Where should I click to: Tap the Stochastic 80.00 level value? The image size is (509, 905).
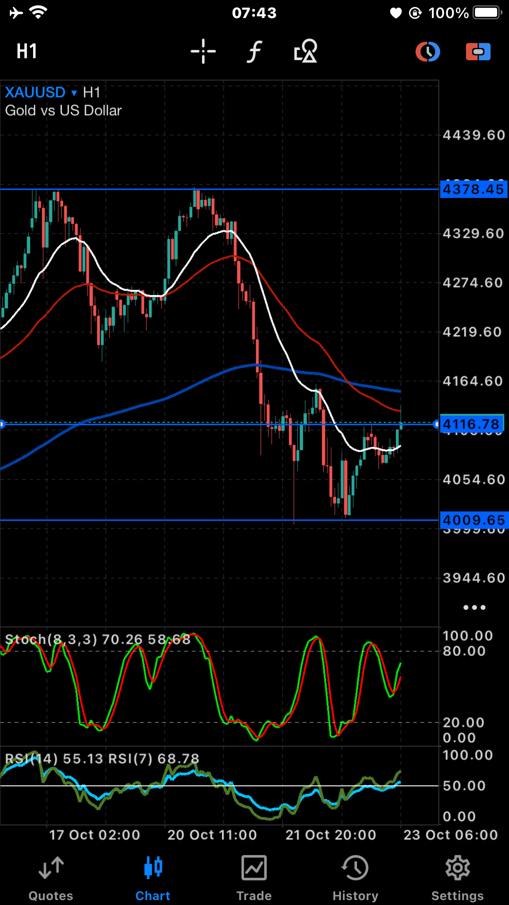click(x=464, y=651)
